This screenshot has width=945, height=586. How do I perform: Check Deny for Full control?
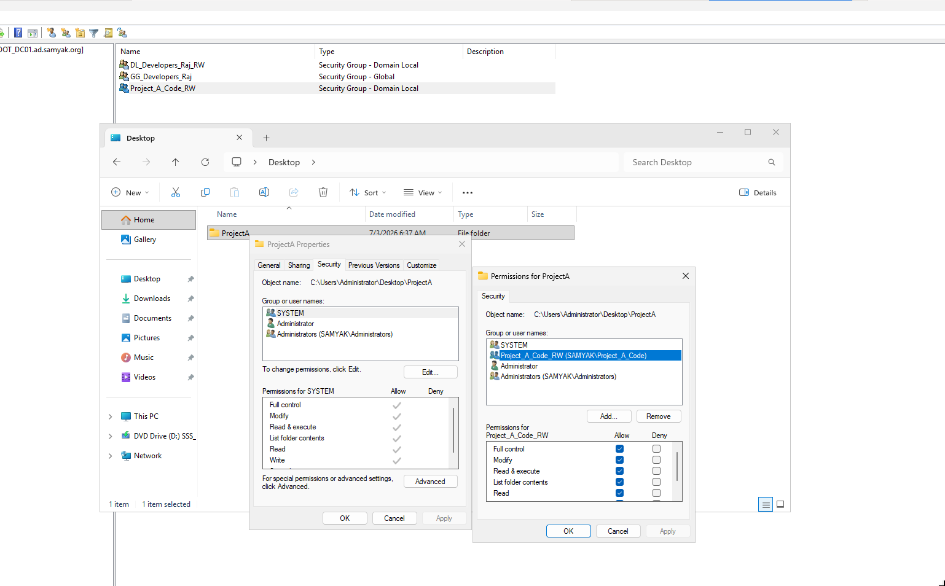pyautogui.click(x=656, y=449)
